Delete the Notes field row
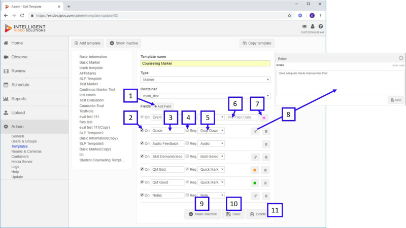Screen dimensions: 406x228 click(266, 196)
